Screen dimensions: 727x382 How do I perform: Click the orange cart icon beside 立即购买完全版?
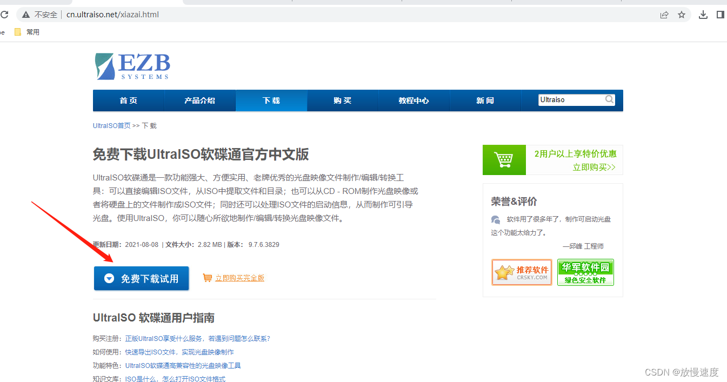(207, 278)
